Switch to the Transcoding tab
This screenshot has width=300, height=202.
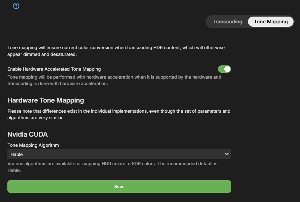click(x=227, y=22)
